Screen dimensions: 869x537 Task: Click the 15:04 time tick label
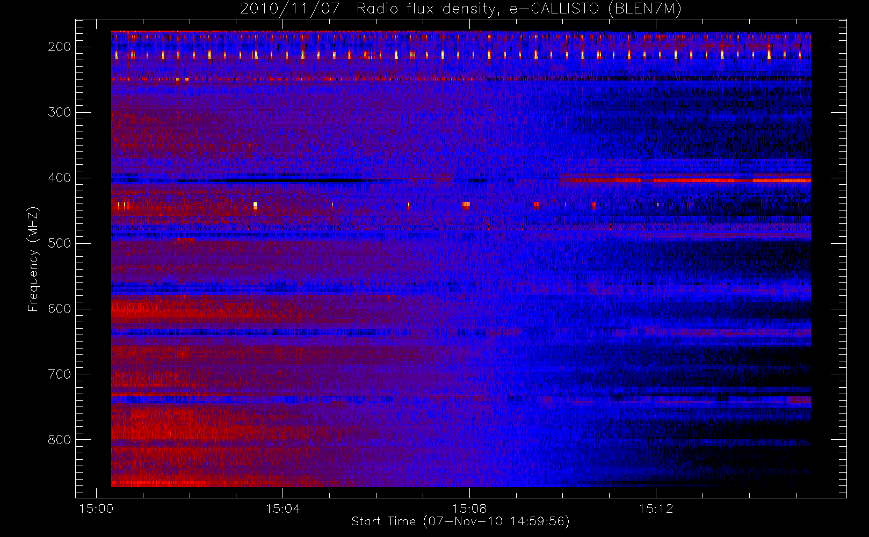tap(283, 509)
